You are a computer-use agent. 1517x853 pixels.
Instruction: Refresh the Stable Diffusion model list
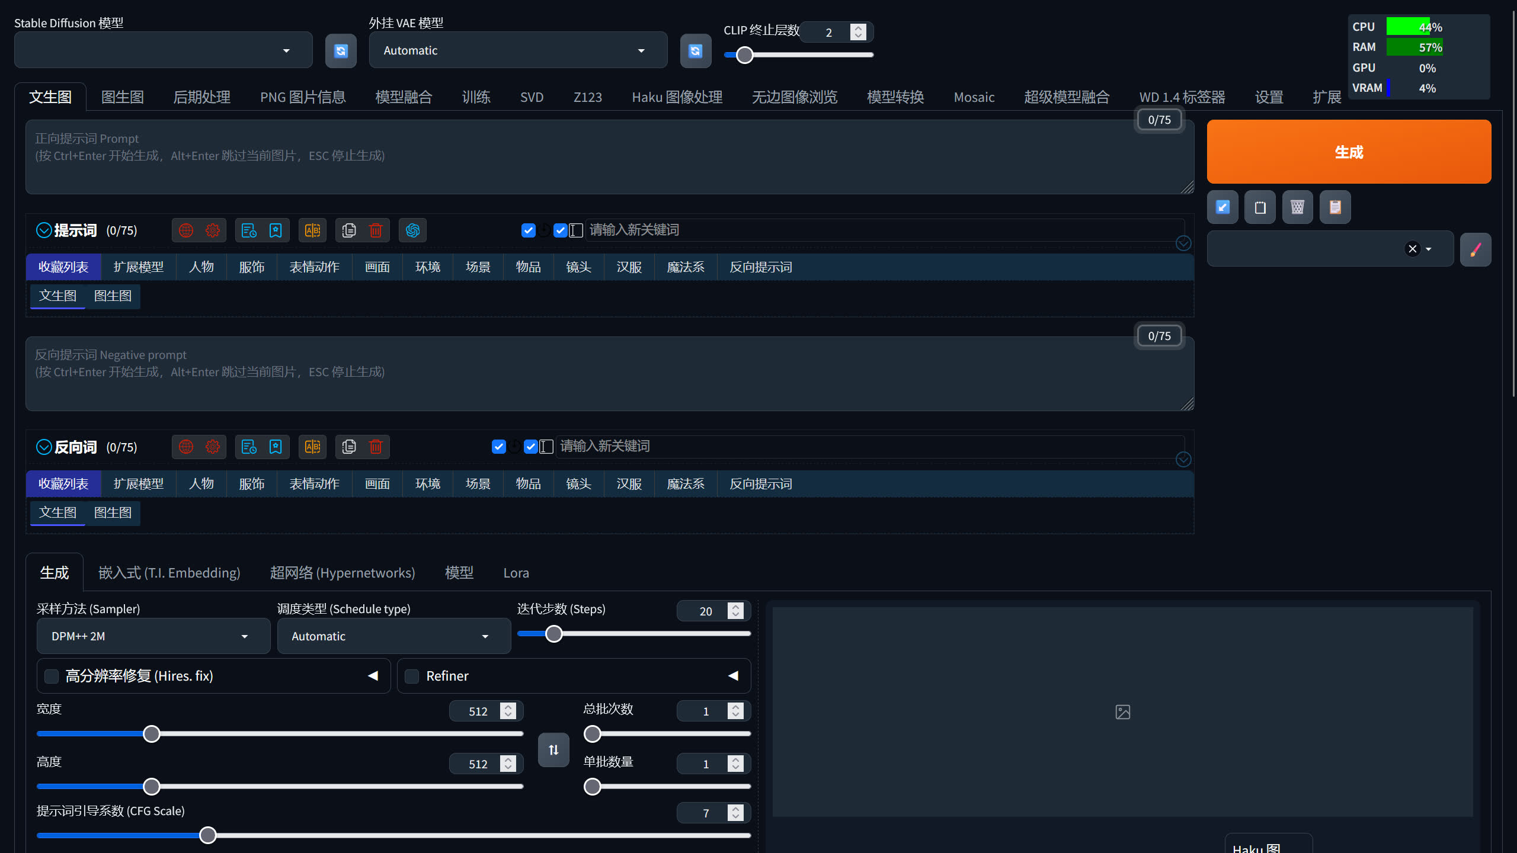[x=341, y=51]
